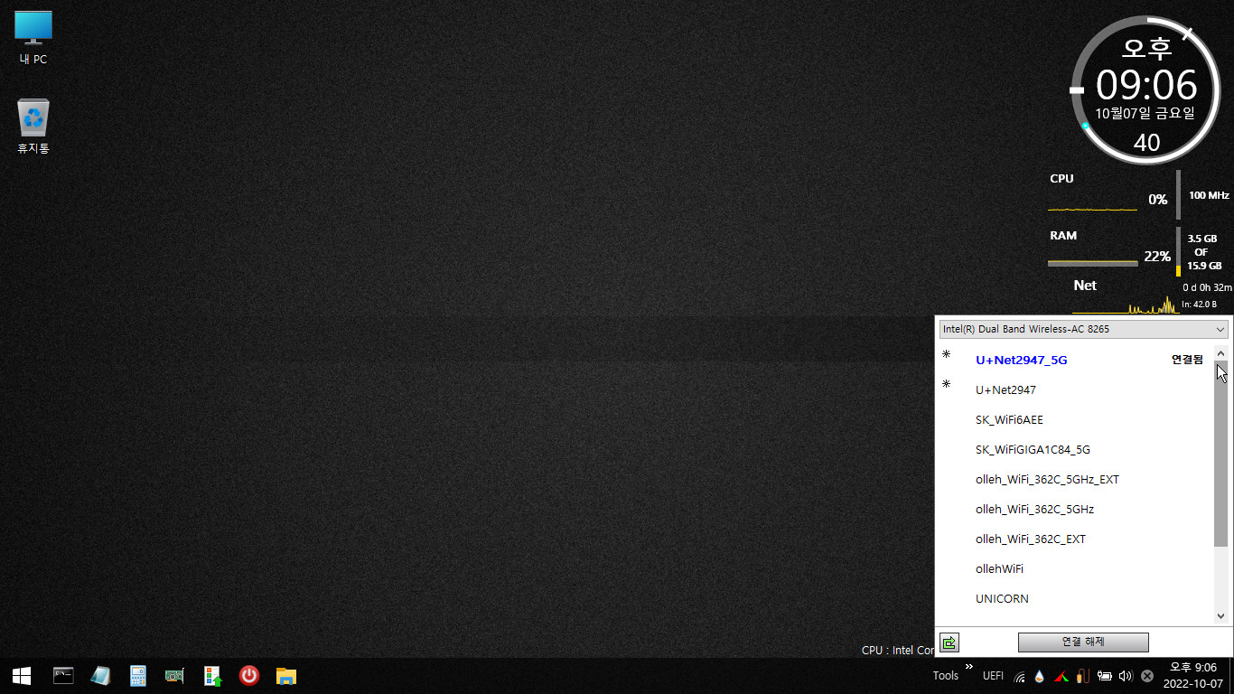
Task: Click the list-with-green-arrow taskbar icon
Action: (213, 676)
